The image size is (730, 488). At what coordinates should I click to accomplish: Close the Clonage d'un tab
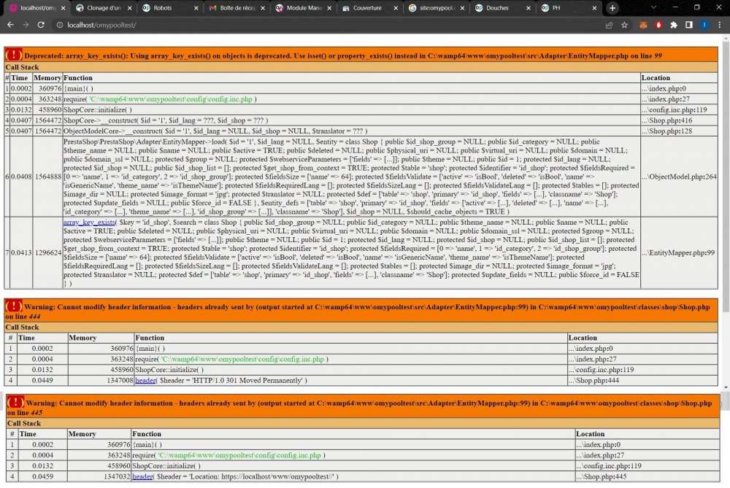click(129, 8)
